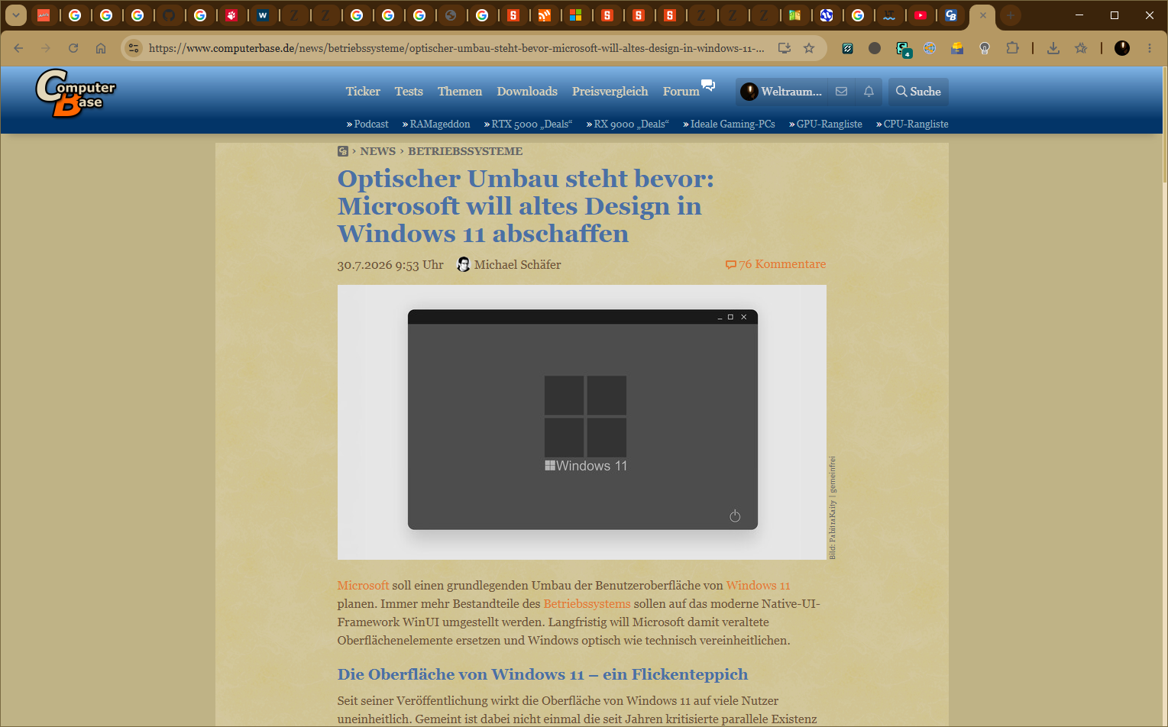The image size is (1168, 727).
Task: Close the current ComputerBase tab
Action: pyautogui.click(x=983, y=15)
